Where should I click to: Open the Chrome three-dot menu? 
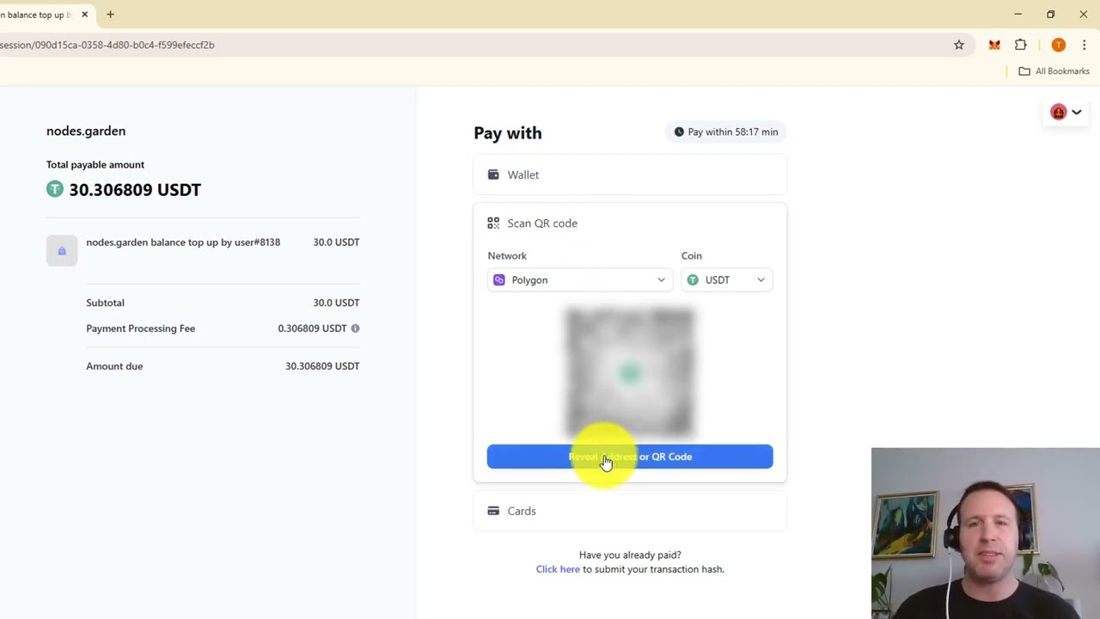point(1084,45)
